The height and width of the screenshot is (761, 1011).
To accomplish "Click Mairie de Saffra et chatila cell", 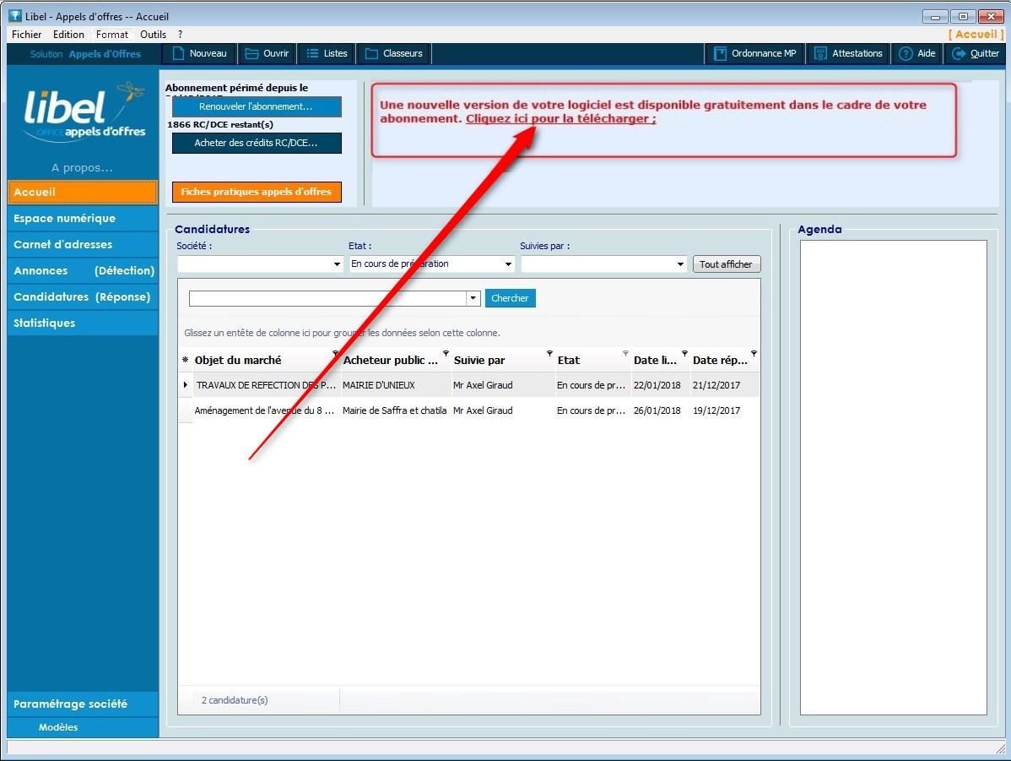I will pyautogui.click(x=395, y=410).
